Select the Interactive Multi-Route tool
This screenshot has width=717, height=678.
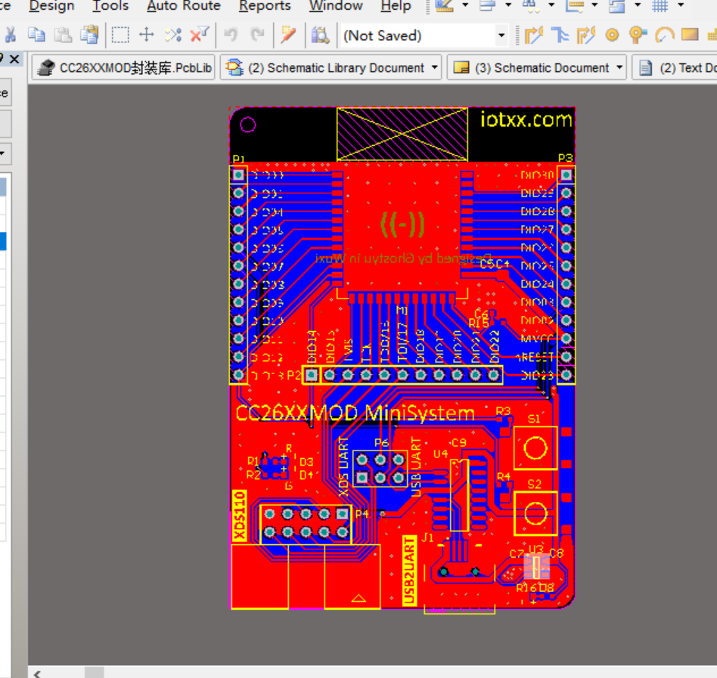tap(560, 36)
